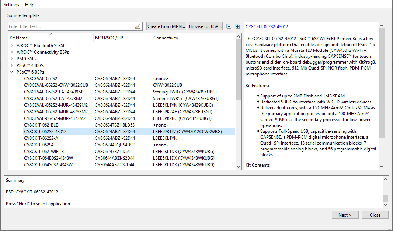Click the Sterling-LWB5+ (CYW4373EUBGT) connectivity cell
This screenshot has width=393, height=231.
[186, 99]
